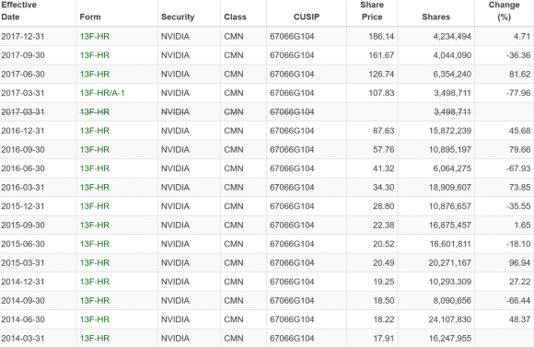This screenshot has width=534, height=347.
Task: Open the 13F-HR filing dated 2017-12-31
Action: (95, 37)
